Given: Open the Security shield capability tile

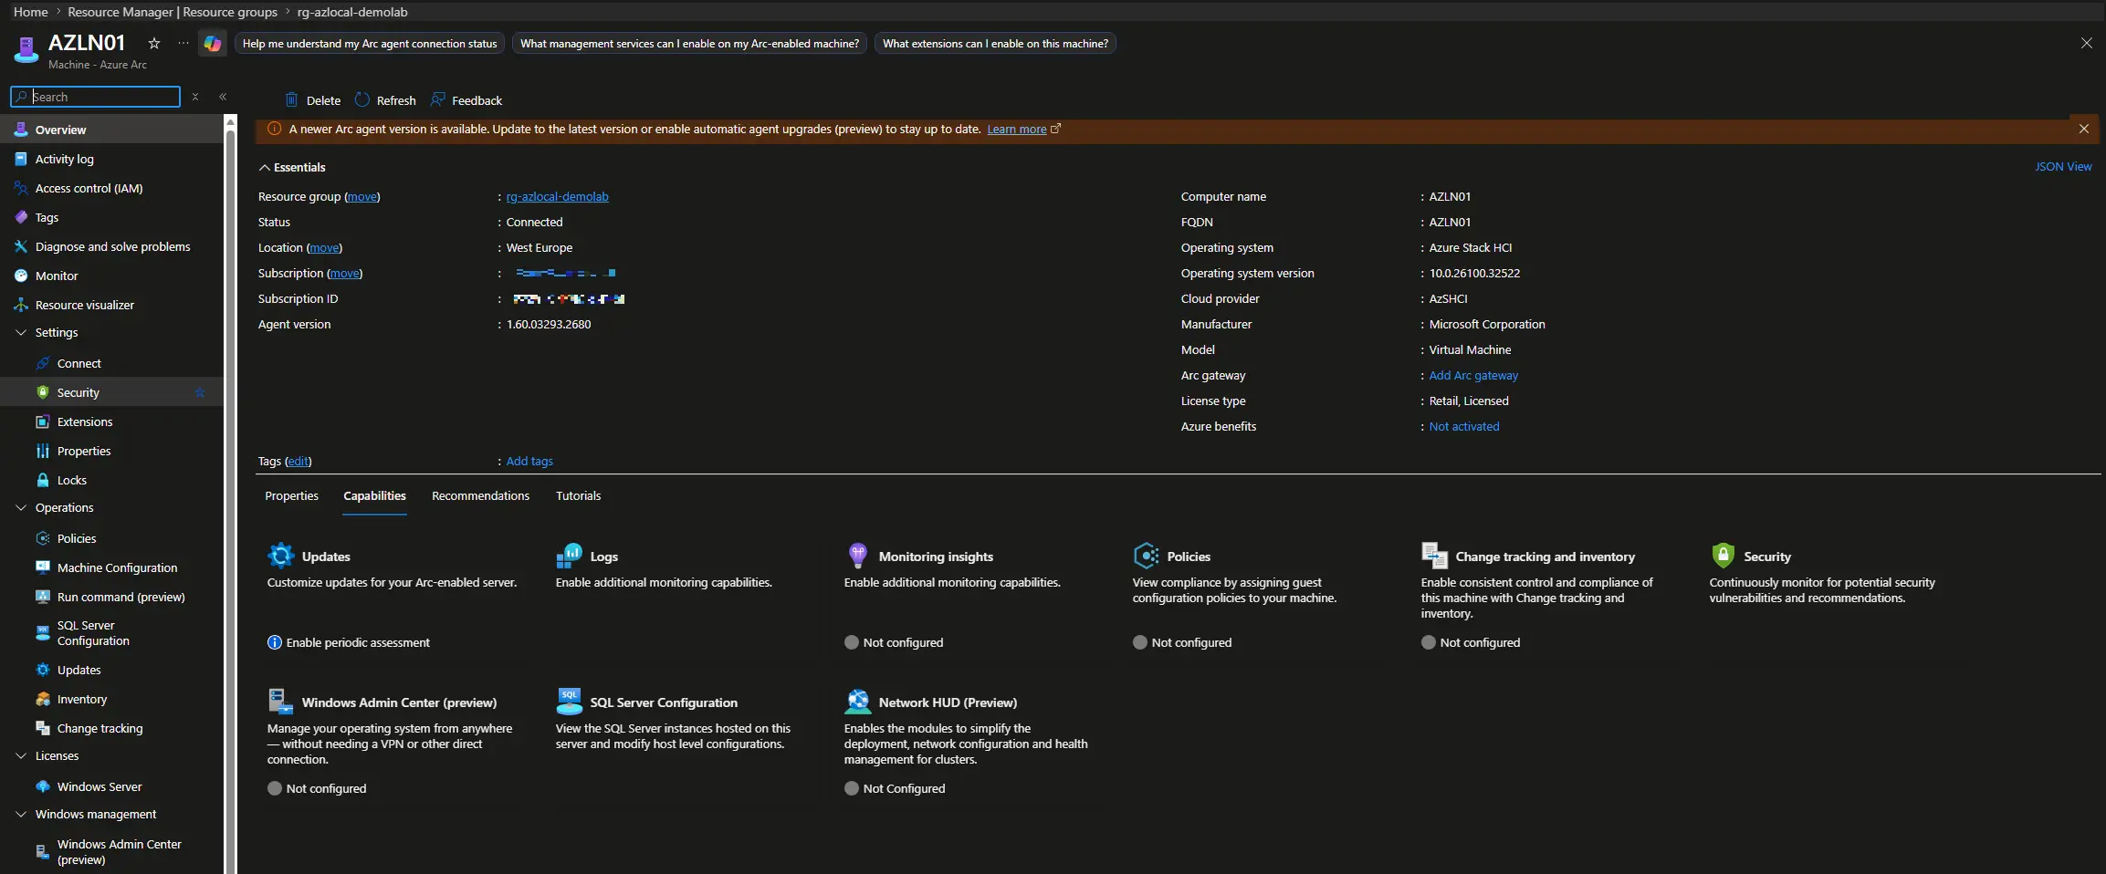Looking at the screenshot, I should (1723, 556).
